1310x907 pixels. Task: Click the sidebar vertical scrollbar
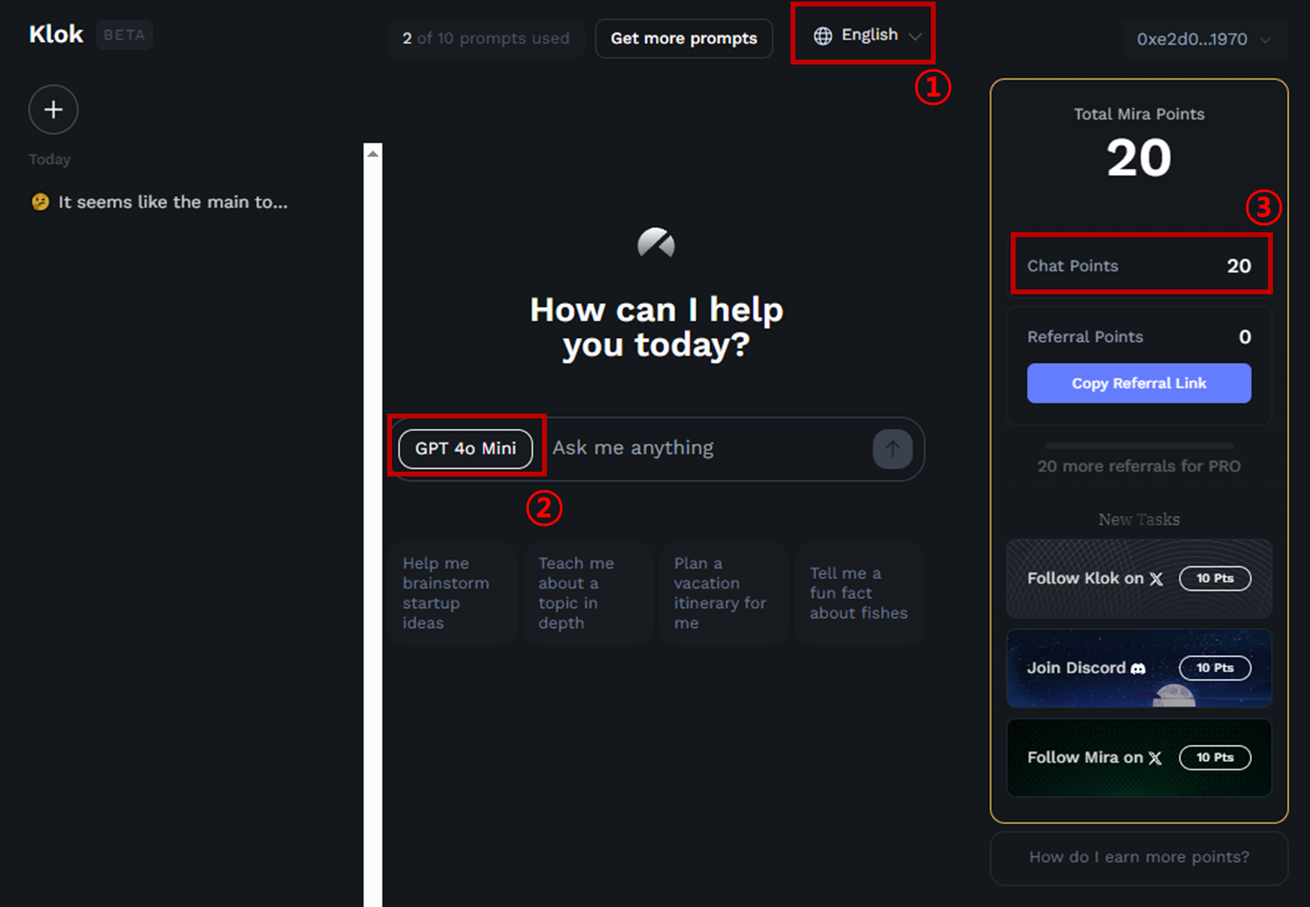tap(373, 524)
